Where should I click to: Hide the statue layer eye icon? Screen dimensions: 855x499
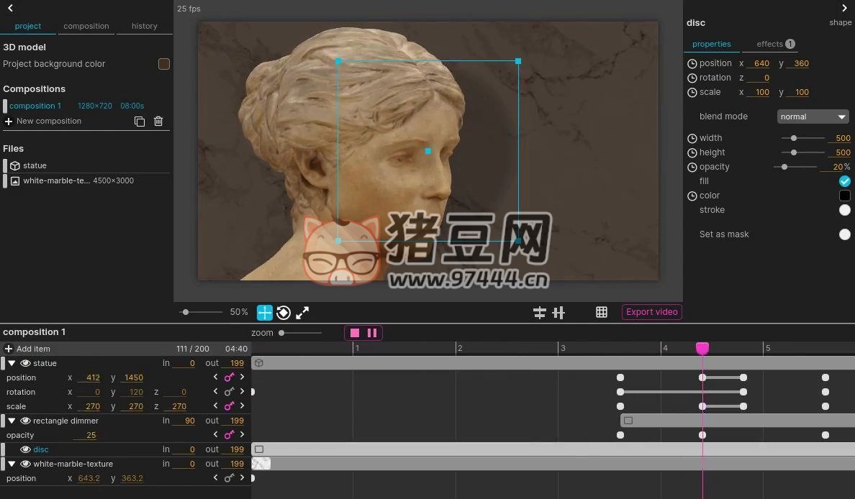click(25, 363)
